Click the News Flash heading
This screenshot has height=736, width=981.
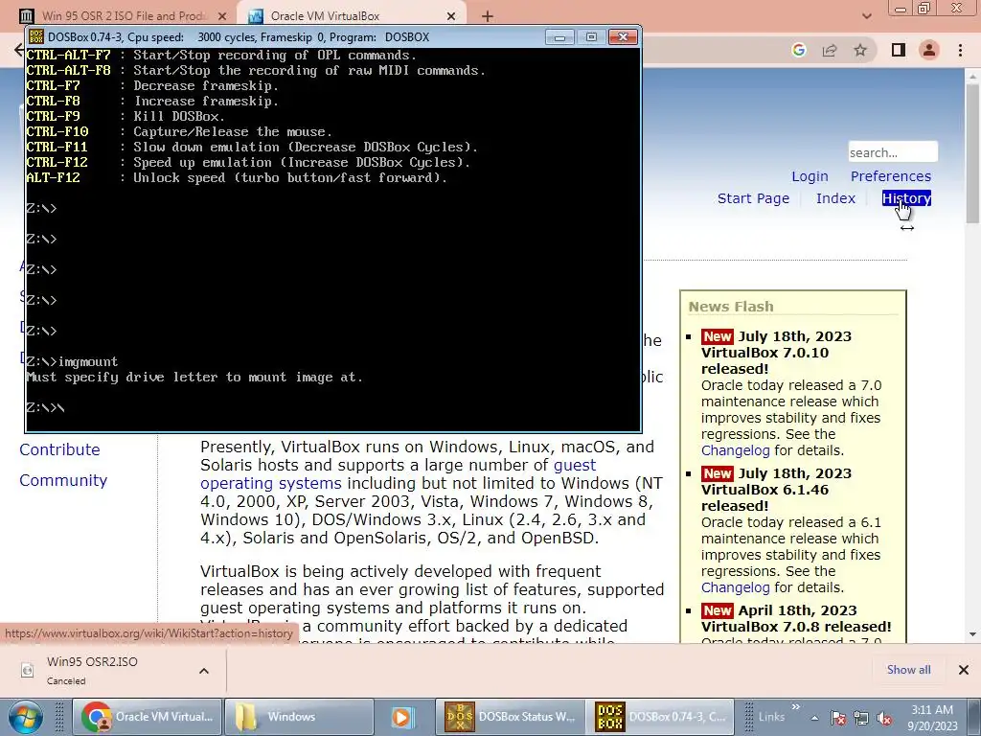(x=731, y=307)
